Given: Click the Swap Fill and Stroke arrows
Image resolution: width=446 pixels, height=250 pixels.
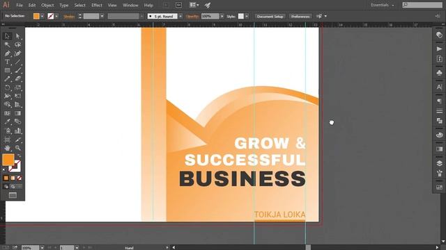Looking at the screenshot, I should [x=19, y=156].
